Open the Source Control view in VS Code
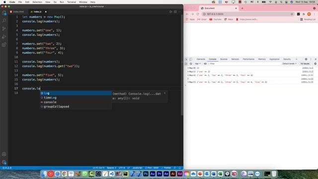Viewport: 318px width, 179px height. point(4,29)
